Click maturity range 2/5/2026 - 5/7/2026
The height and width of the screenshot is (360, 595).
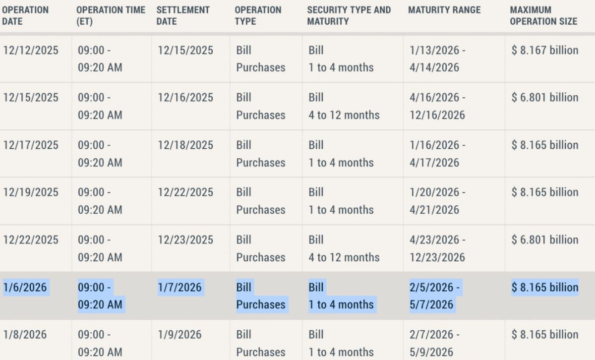point(435,296)
